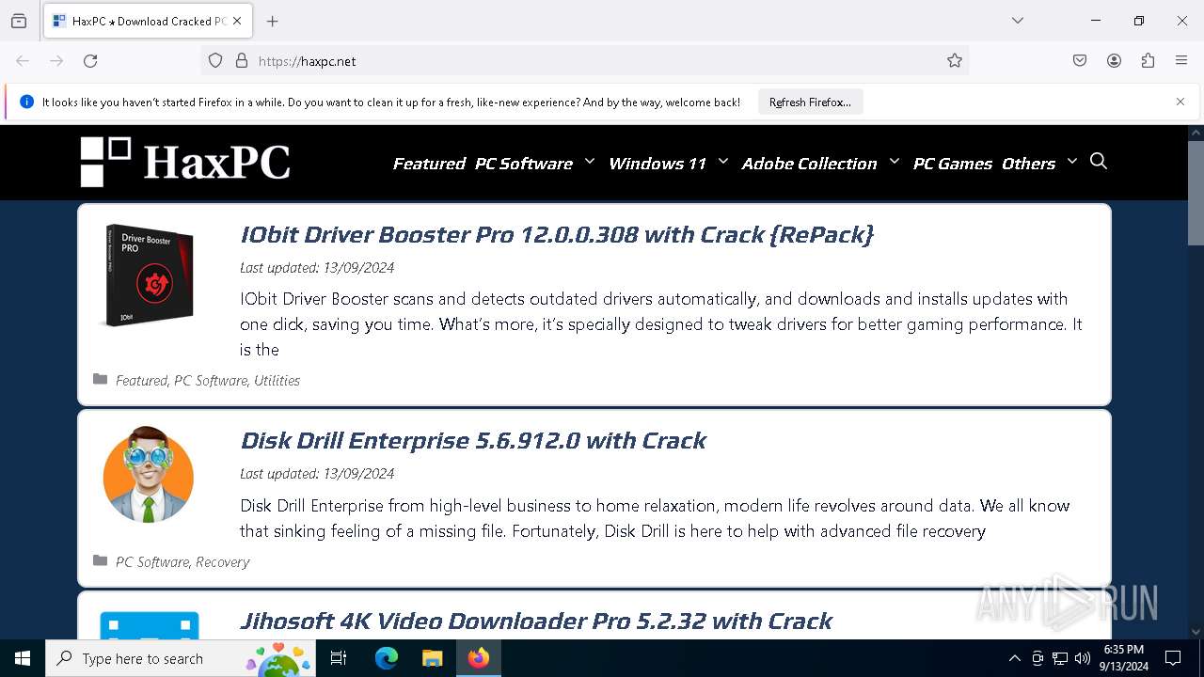Open File Explorer from taskbar
The height and width of the screenshot is (677, 1204).
tap(432, 658)
